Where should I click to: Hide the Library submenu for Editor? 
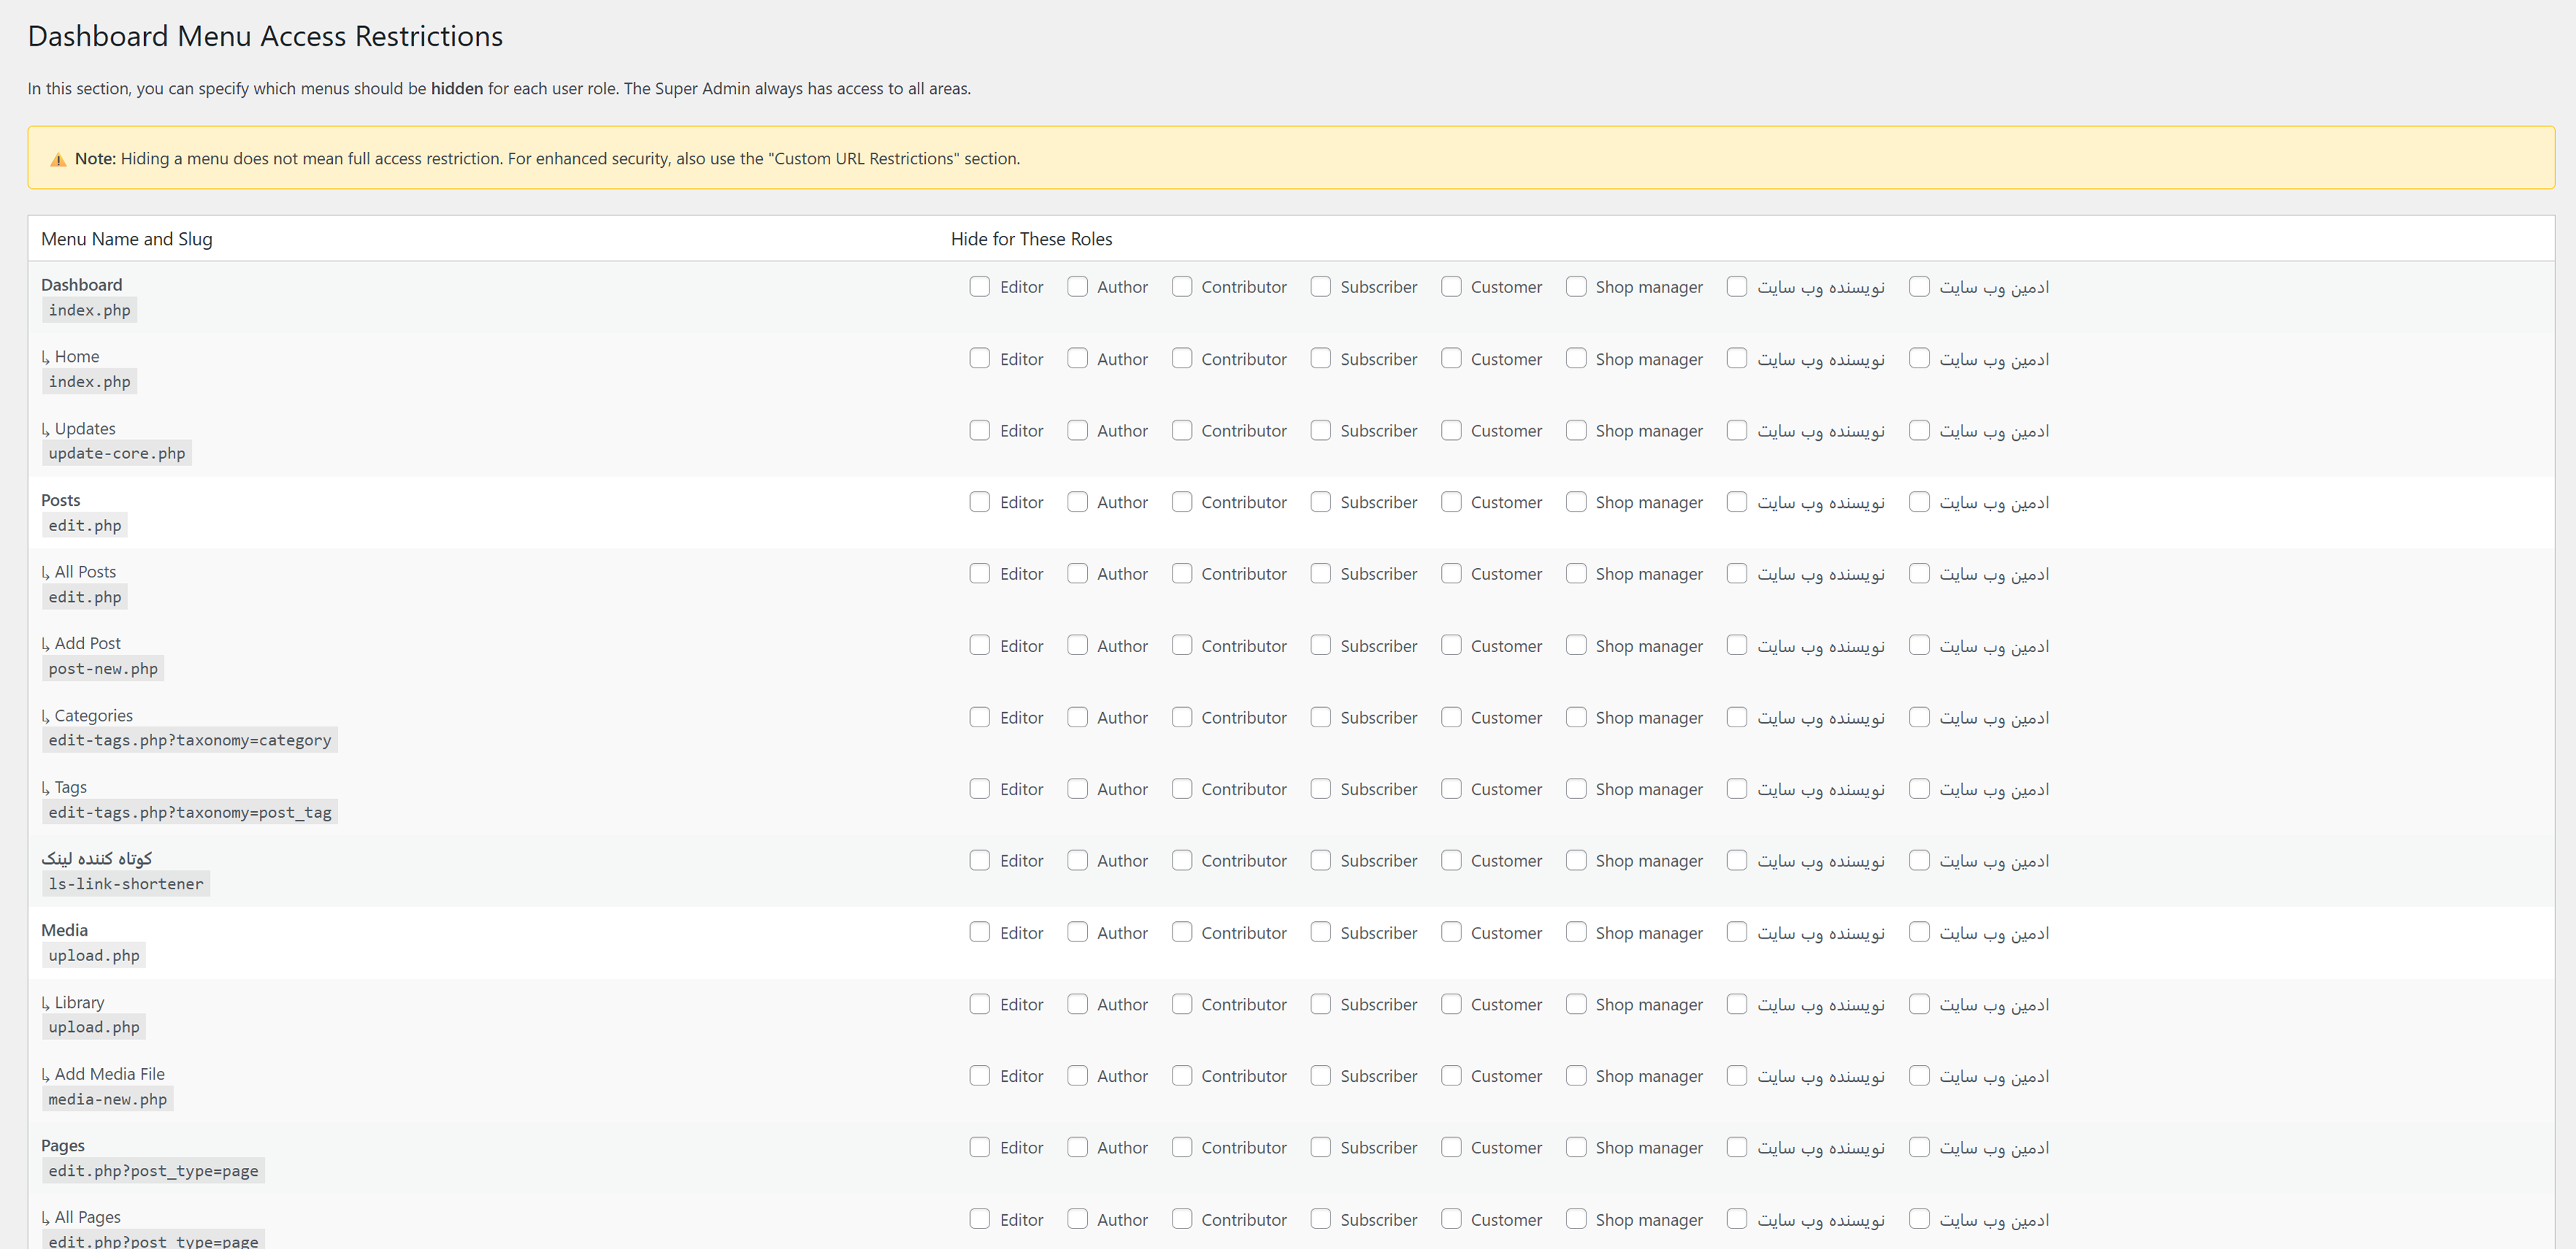[980, 1004]
